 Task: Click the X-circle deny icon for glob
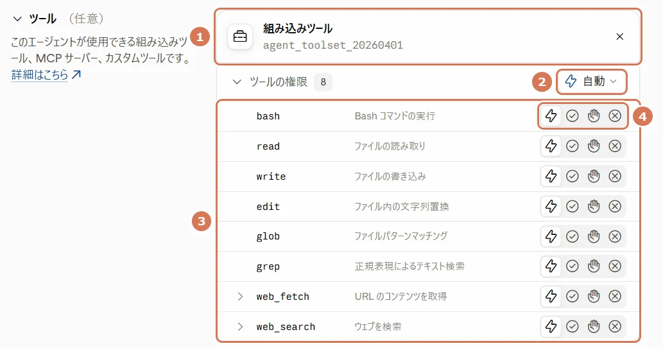click(x=615, y=236)
